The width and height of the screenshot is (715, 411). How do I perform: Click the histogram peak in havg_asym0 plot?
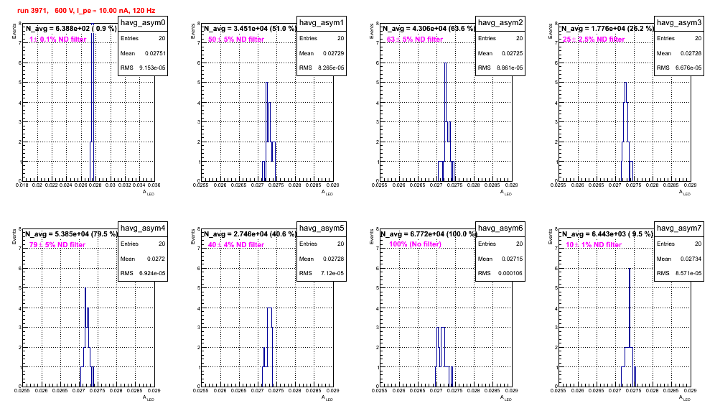(x=93, y=101)
